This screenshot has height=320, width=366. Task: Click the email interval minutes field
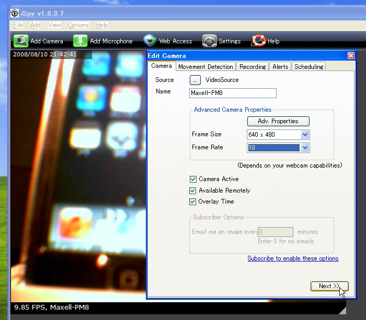276,232
